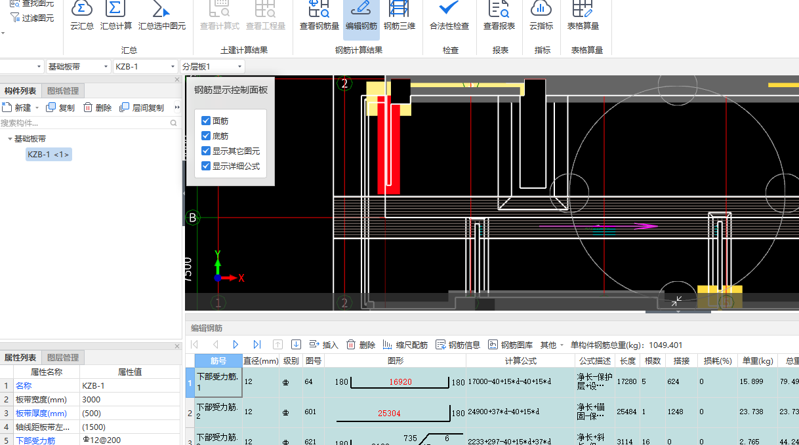This screenshot has width=799, height=445.
Task: Click axis marker B in drawing
Action: [x=192, y=218]
